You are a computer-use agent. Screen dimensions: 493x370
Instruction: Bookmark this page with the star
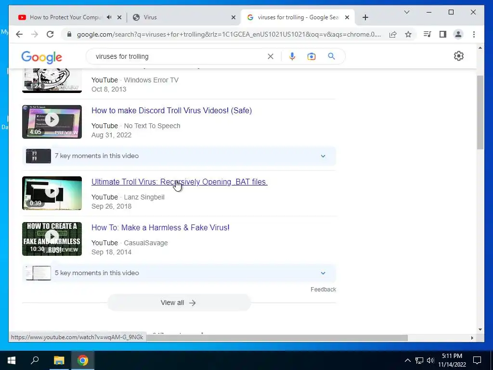[x=408, y=34]
